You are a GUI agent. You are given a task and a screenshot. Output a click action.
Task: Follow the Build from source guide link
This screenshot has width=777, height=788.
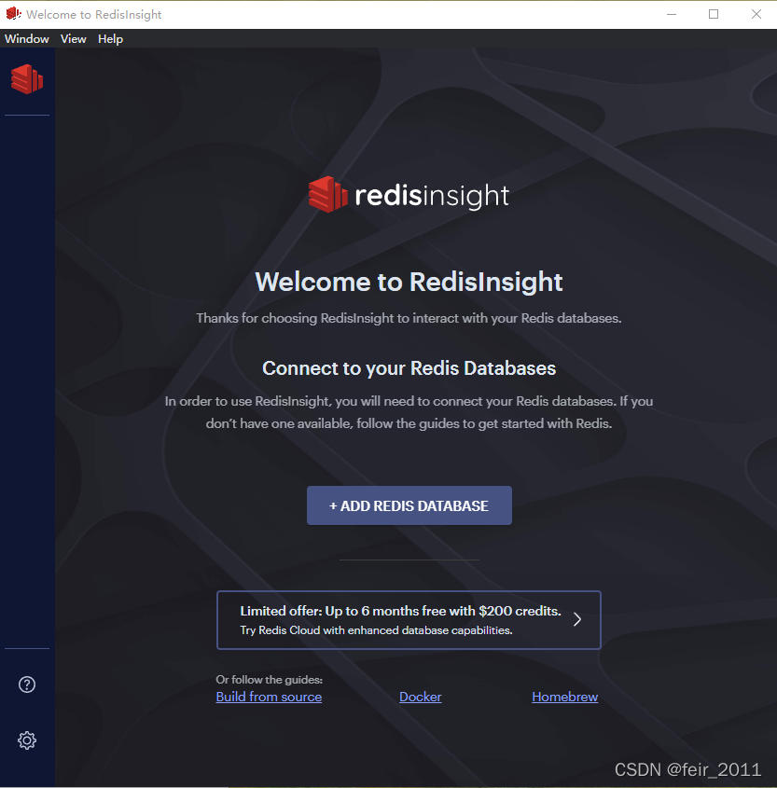pos(269,697)
